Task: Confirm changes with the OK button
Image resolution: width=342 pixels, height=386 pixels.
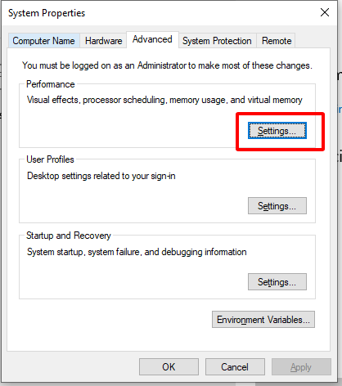Action: (169, 367)
